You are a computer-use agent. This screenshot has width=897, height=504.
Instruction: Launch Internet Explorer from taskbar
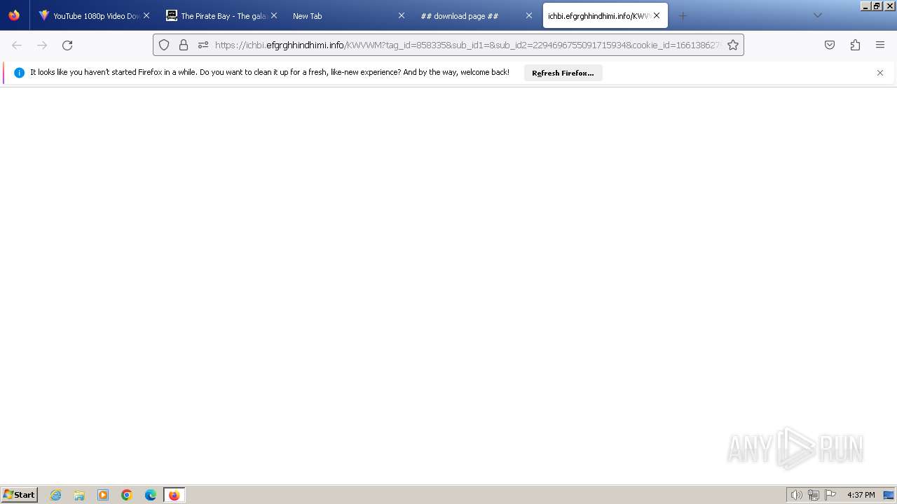click(55, 495)
